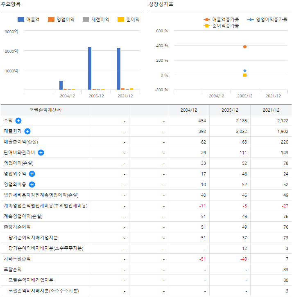Click the red -27 tax value
The height and width of the screenshot is (297, 292).
[285, 206]
